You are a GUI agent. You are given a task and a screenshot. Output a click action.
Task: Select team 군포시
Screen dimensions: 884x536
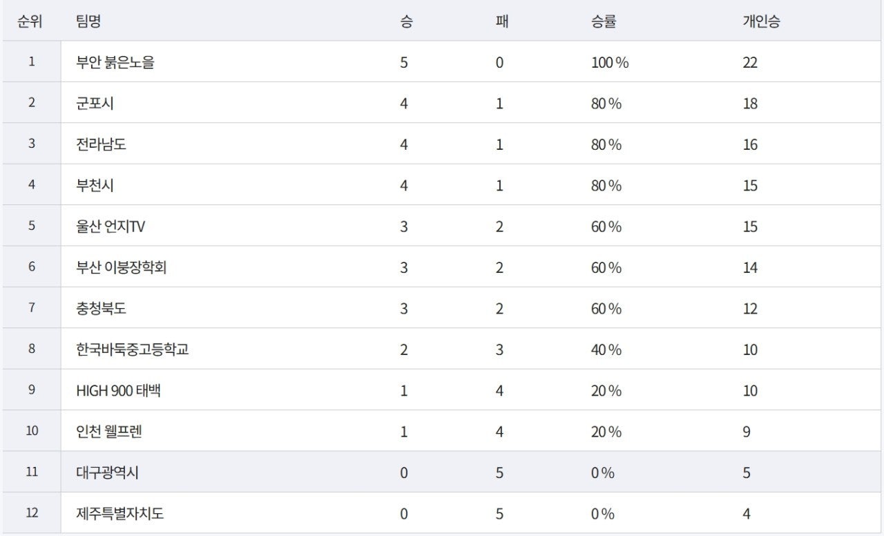(95, 104)
